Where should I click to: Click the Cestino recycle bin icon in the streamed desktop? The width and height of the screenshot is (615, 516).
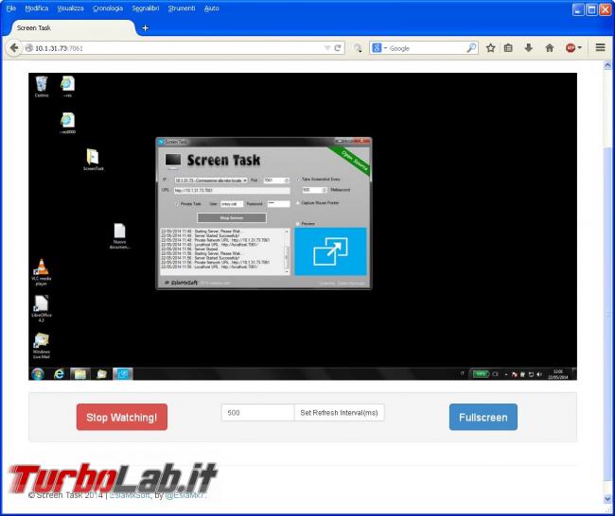point(42,87)
